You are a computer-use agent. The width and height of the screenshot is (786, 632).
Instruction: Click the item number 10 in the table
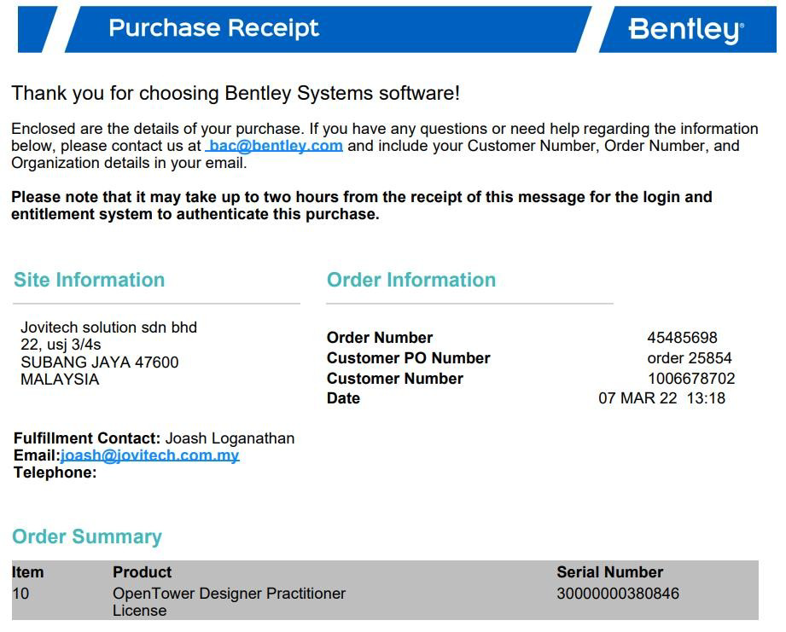(x=20, y=594)
